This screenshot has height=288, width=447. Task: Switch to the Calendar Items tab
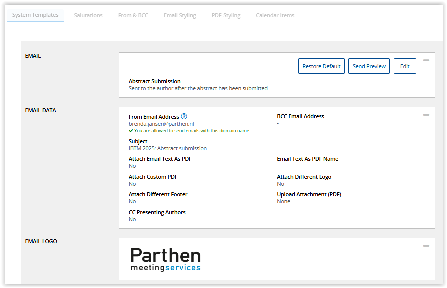coord(275,15)
